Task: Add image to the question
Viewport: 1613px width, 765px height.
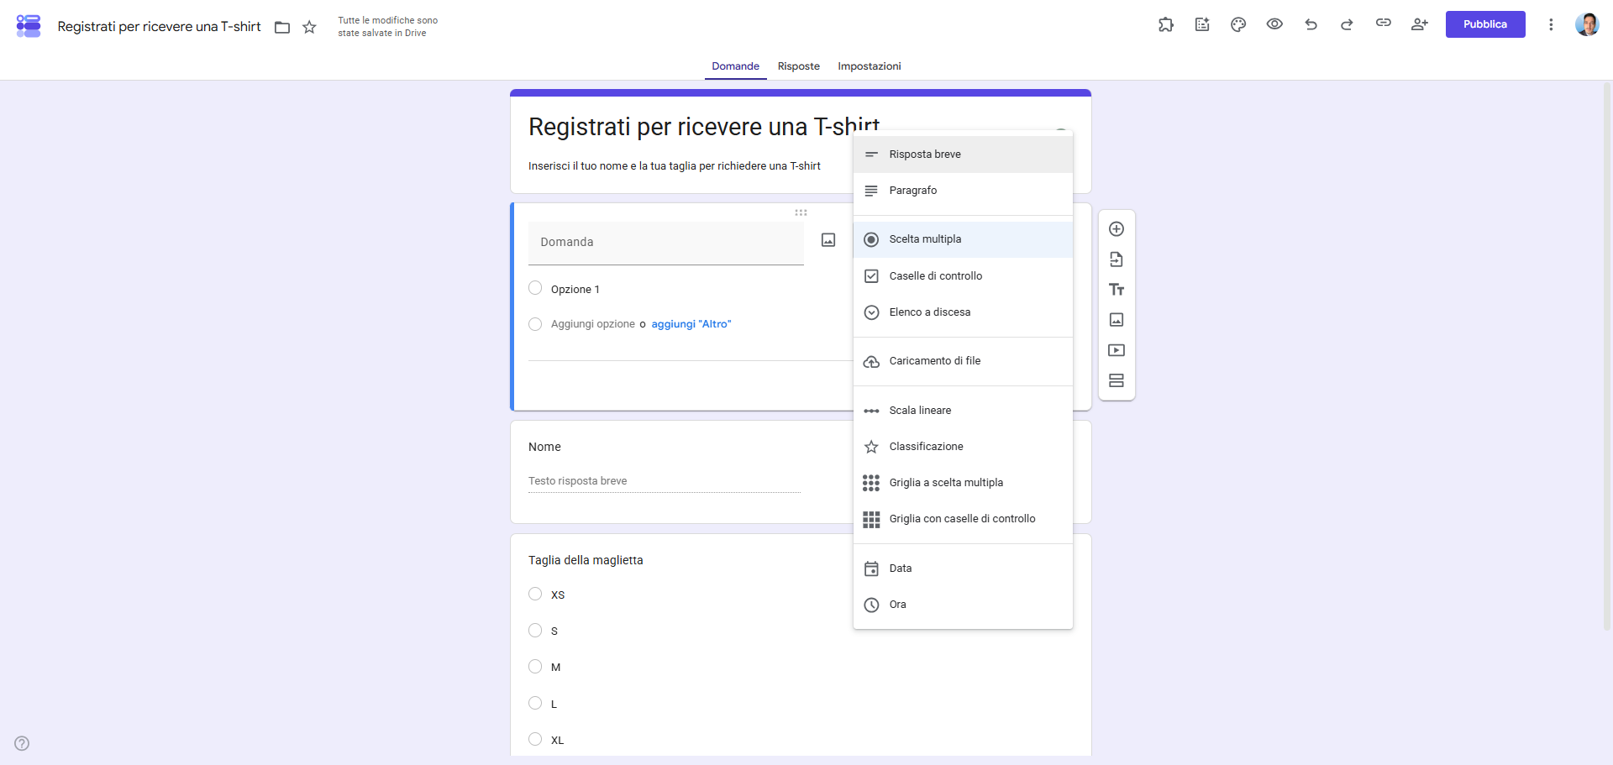Action: point(828,240)
